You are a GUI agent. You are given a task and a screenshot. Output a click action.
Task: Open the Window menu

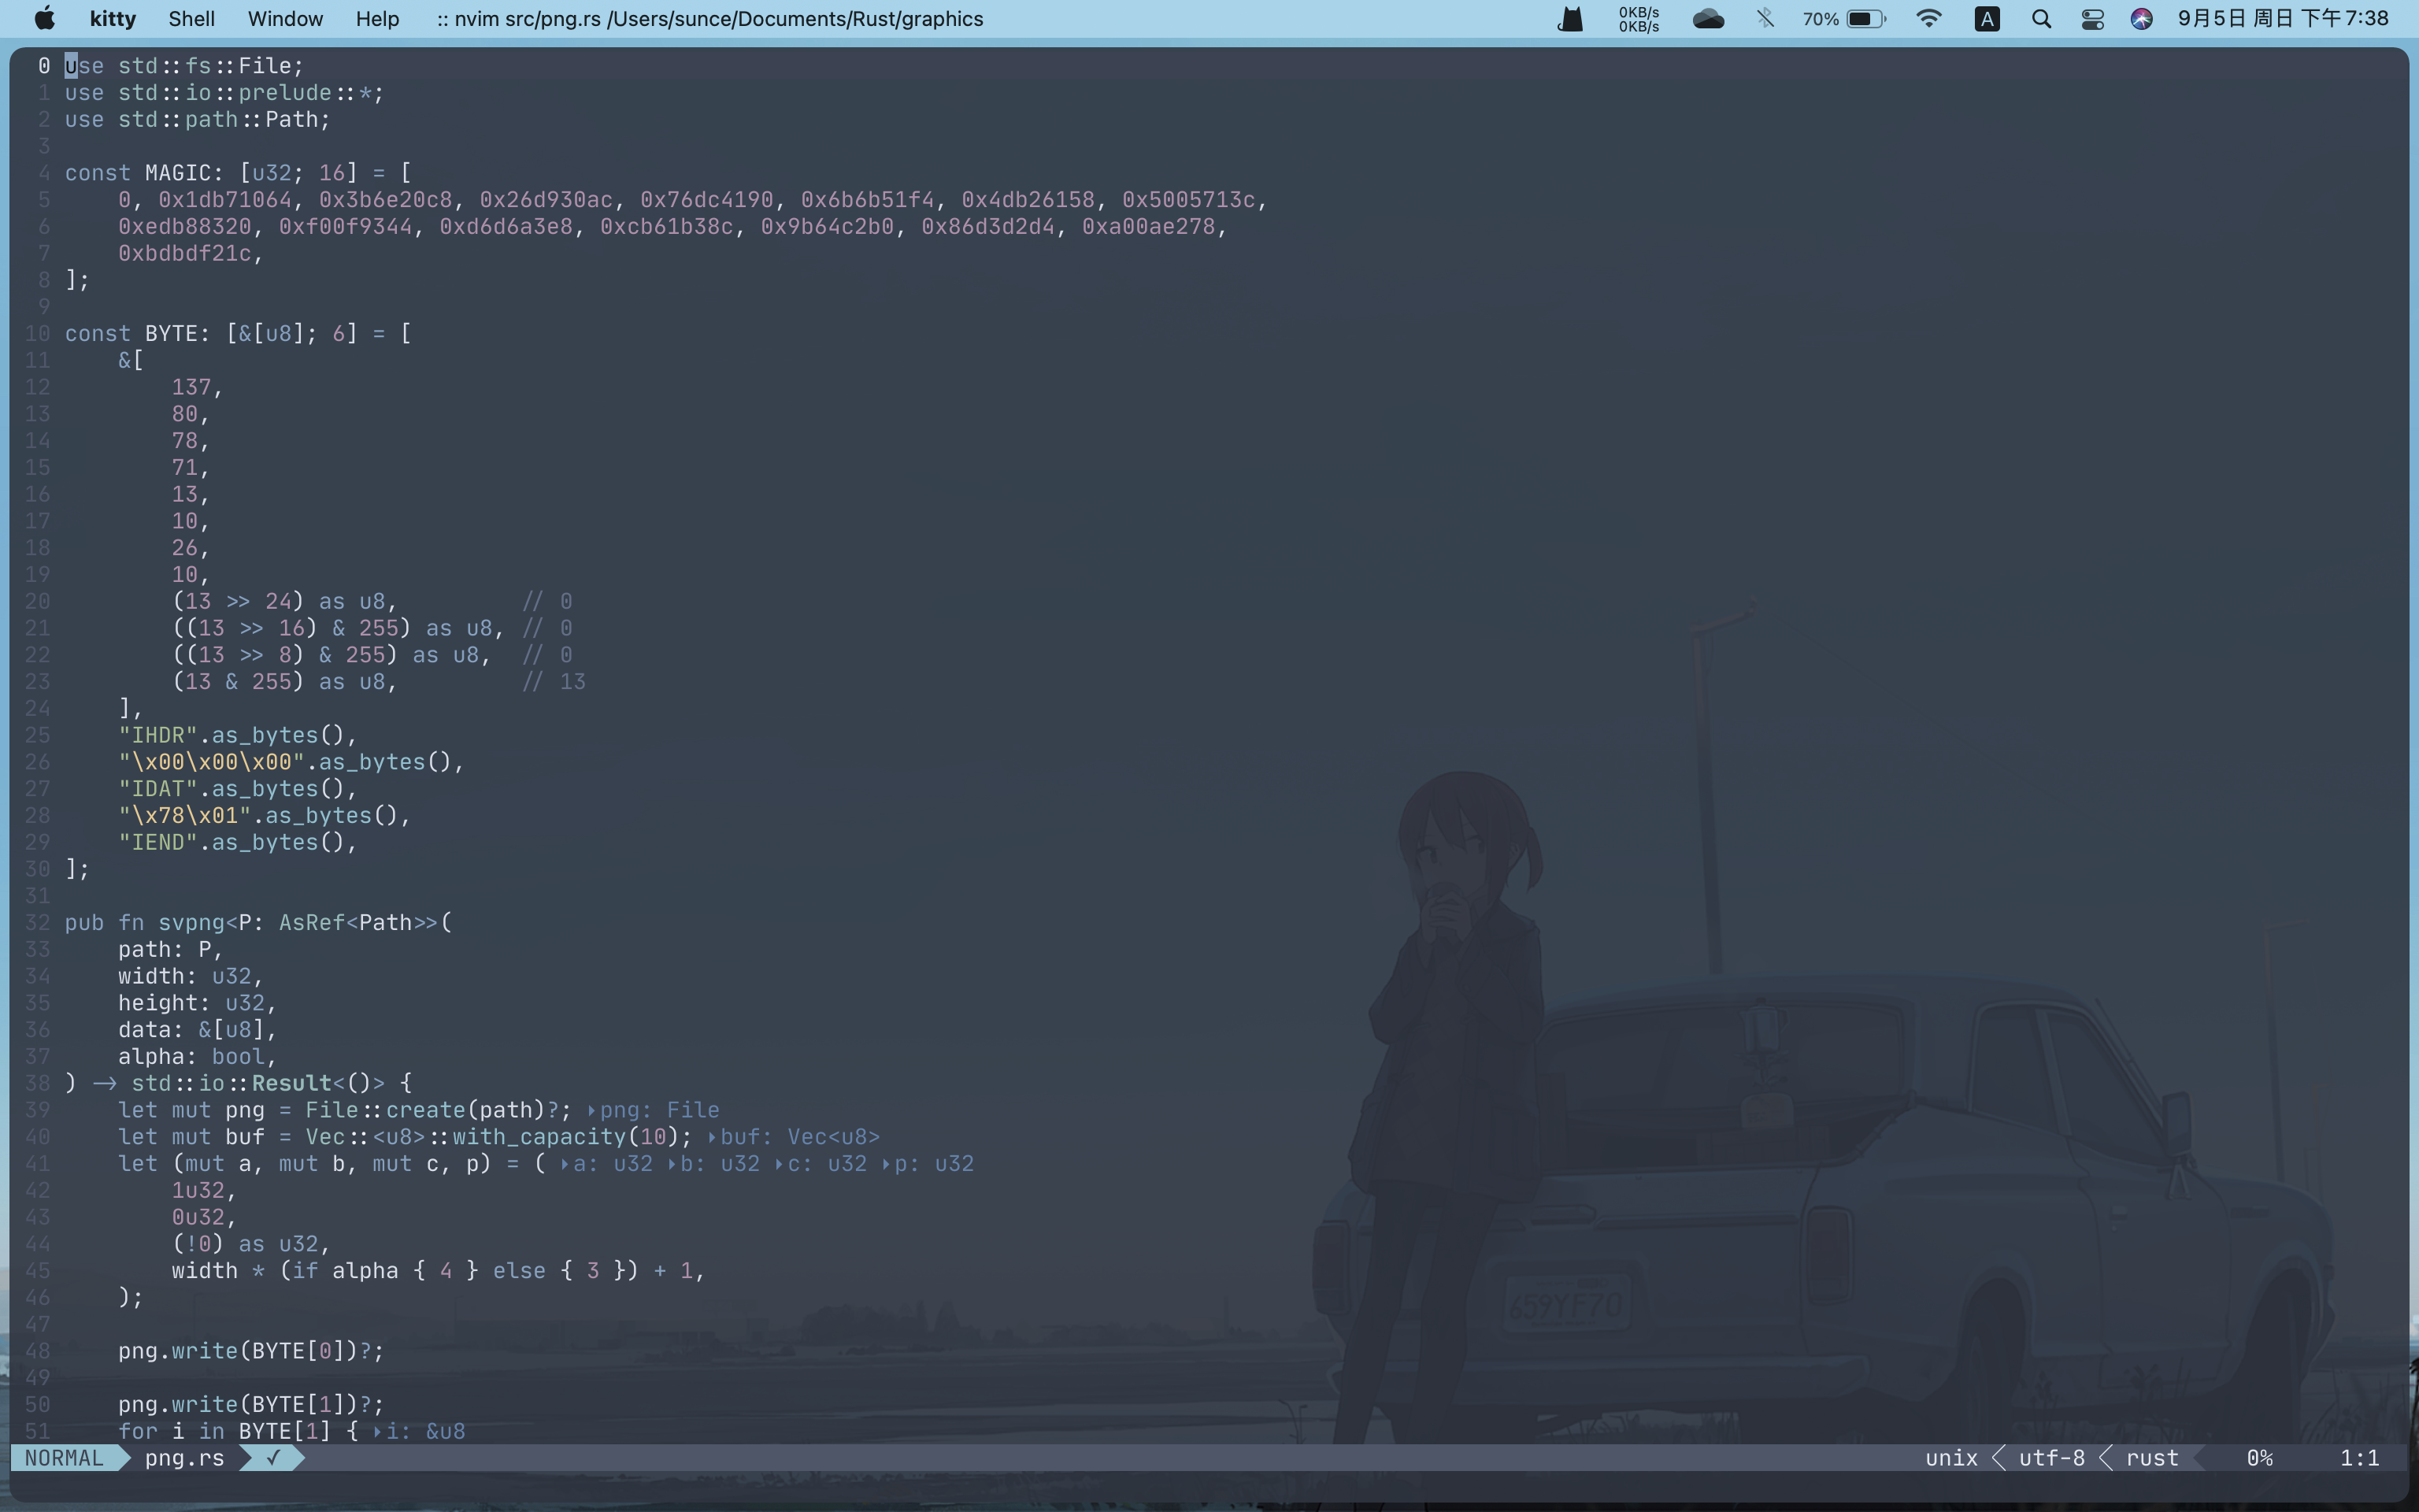click(285, 18)
